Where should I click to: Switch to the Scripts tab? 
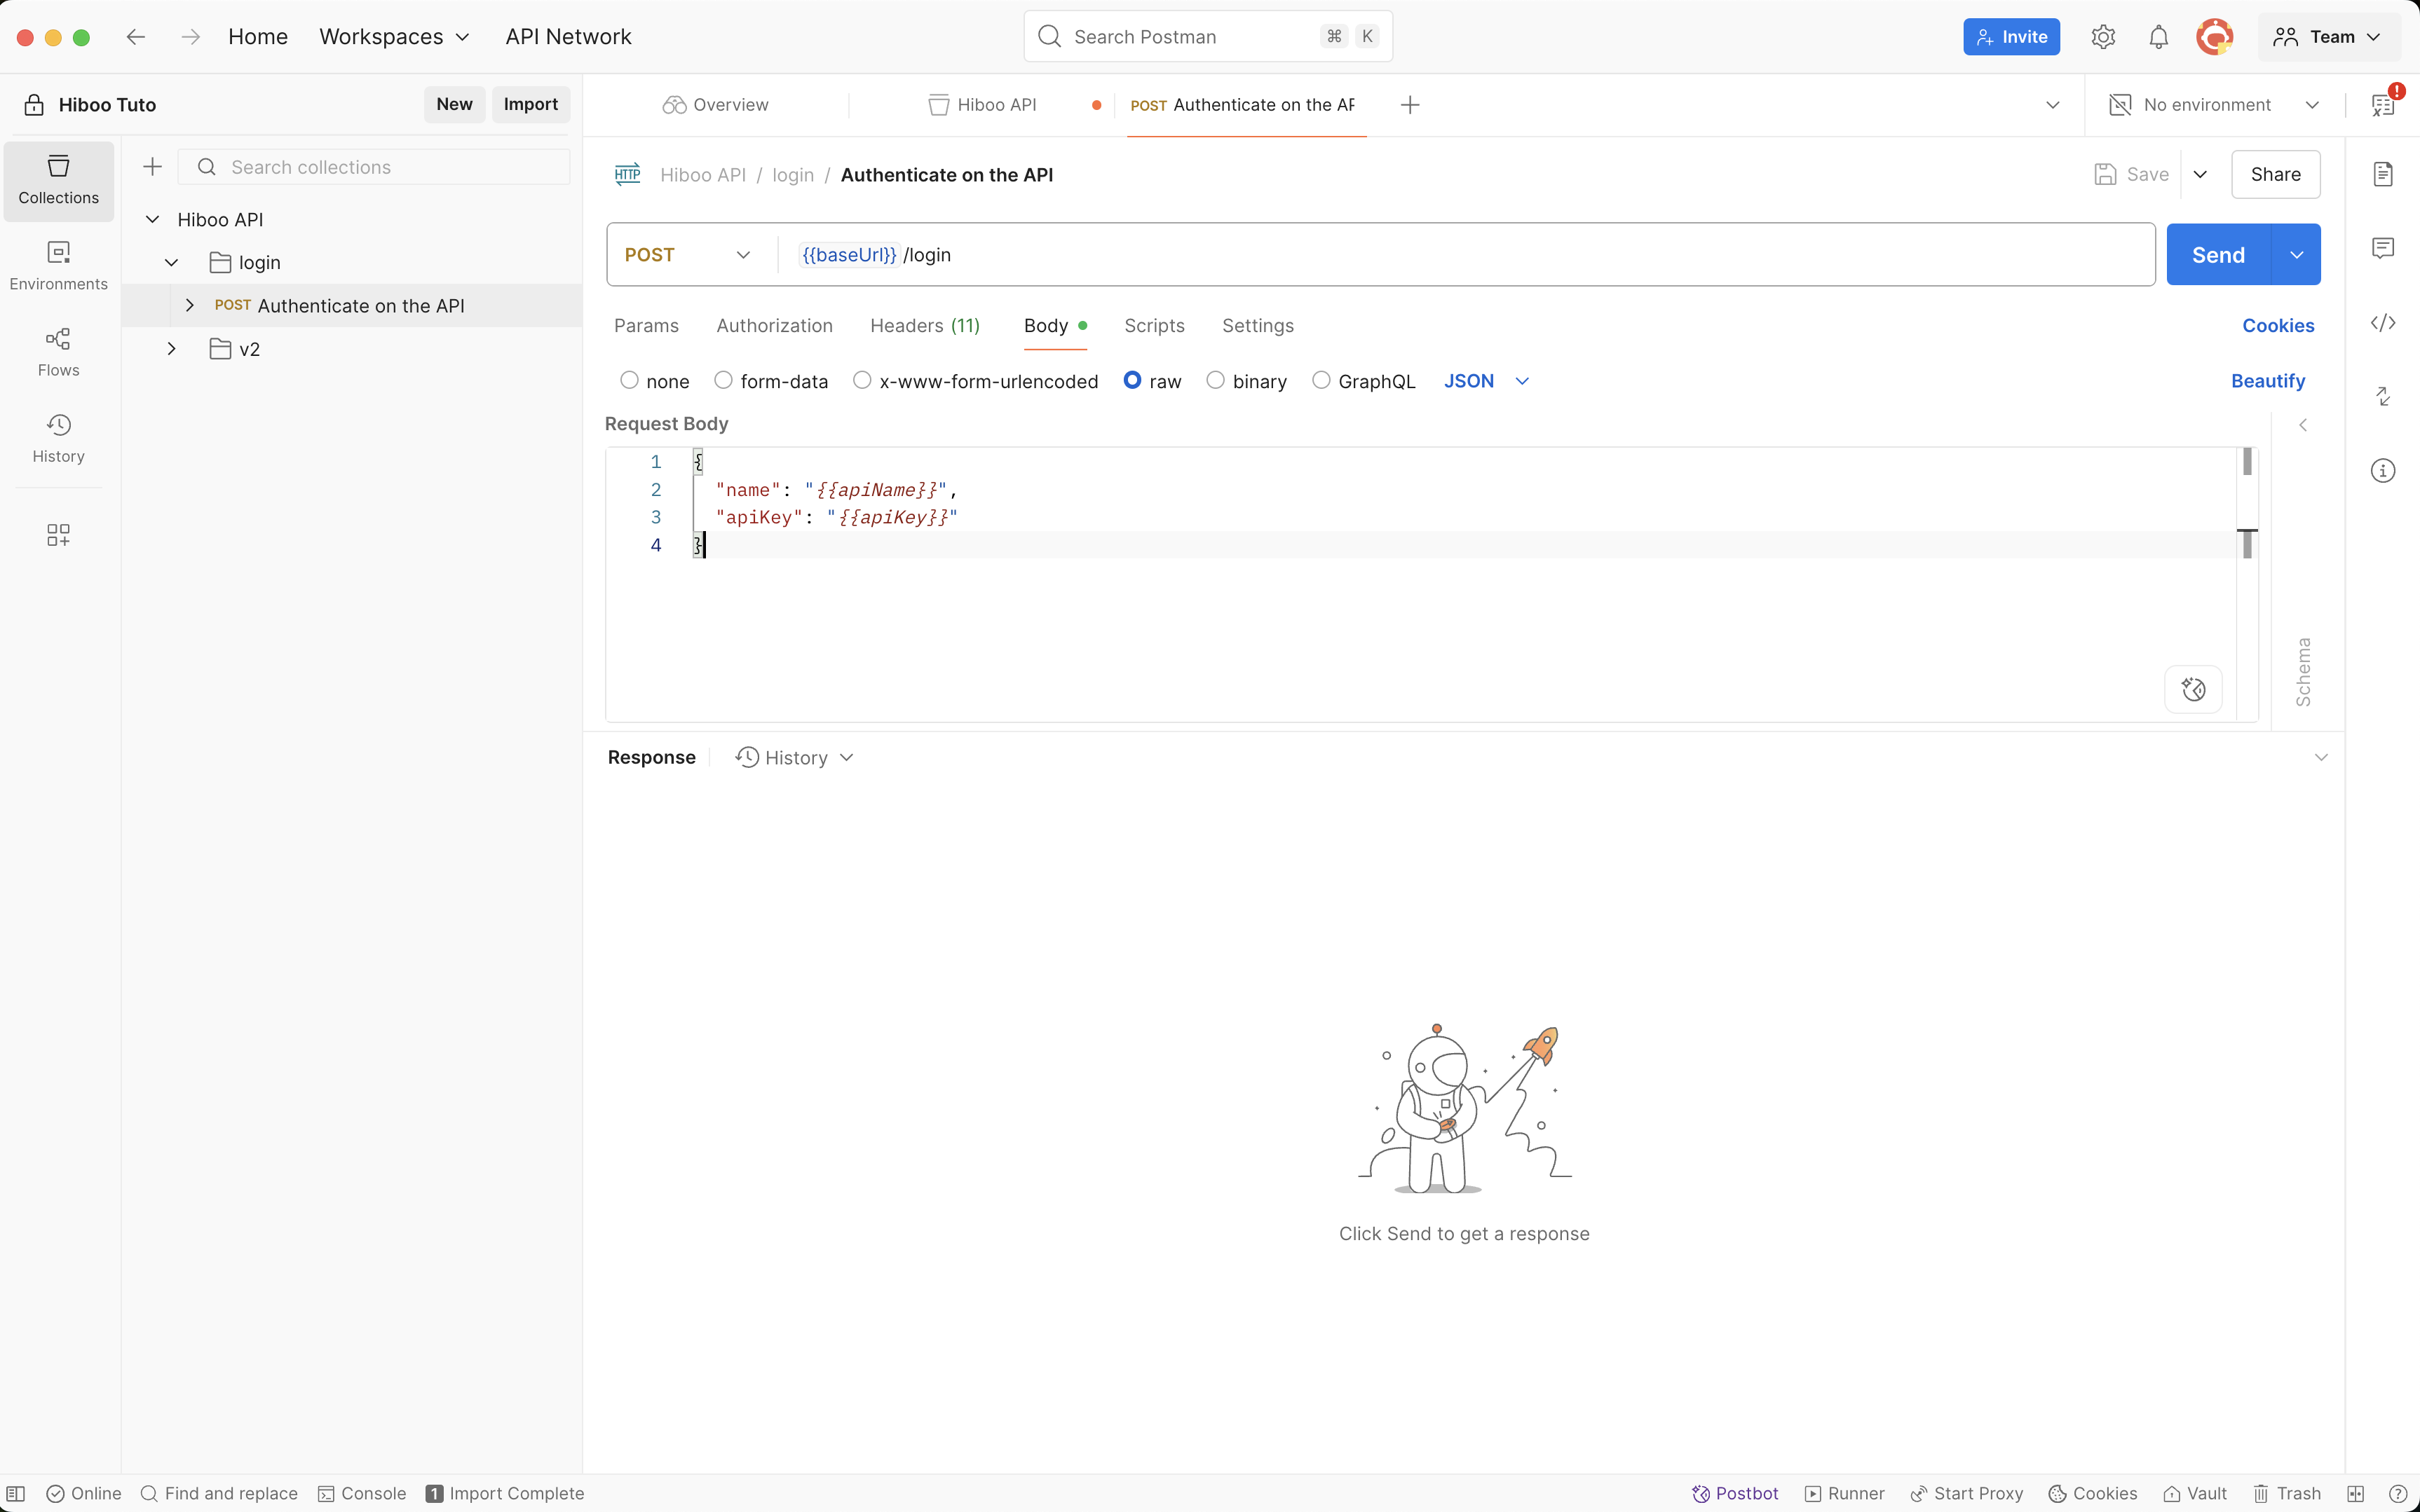click(x=1153, y=326)
